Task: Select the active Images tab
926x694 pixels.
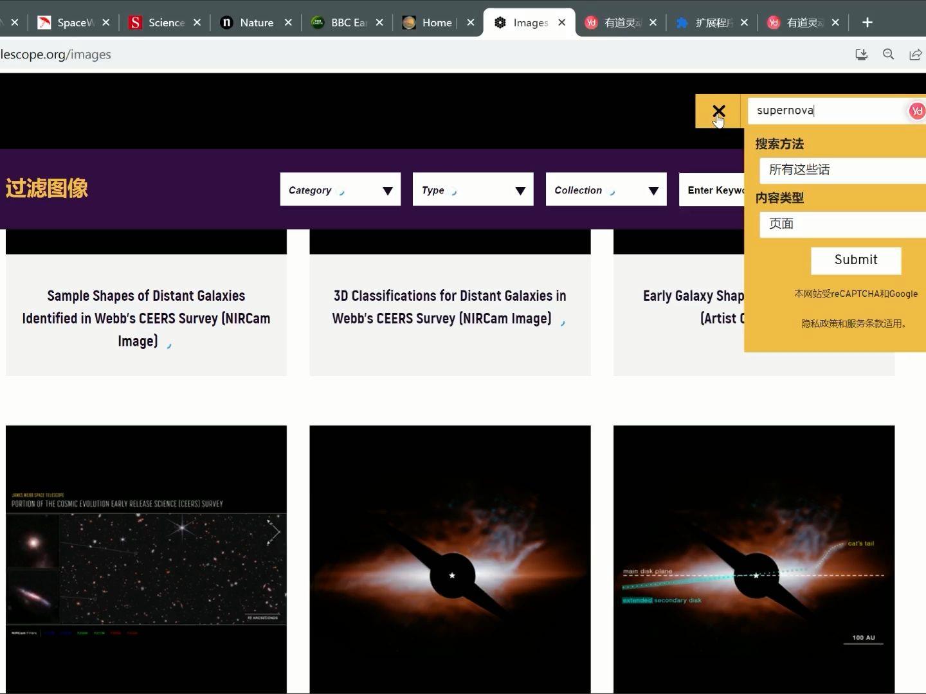Action: [x=529, y=22]
